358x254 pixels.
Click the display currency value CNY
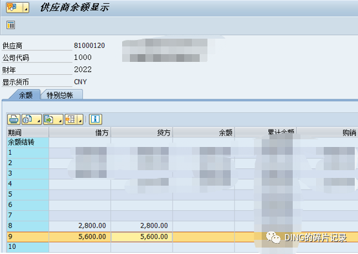[x=80, y=82]
